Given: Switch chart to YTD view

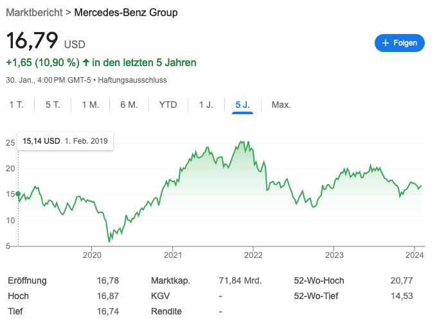Looking at the screenshot, I should 168,105.
